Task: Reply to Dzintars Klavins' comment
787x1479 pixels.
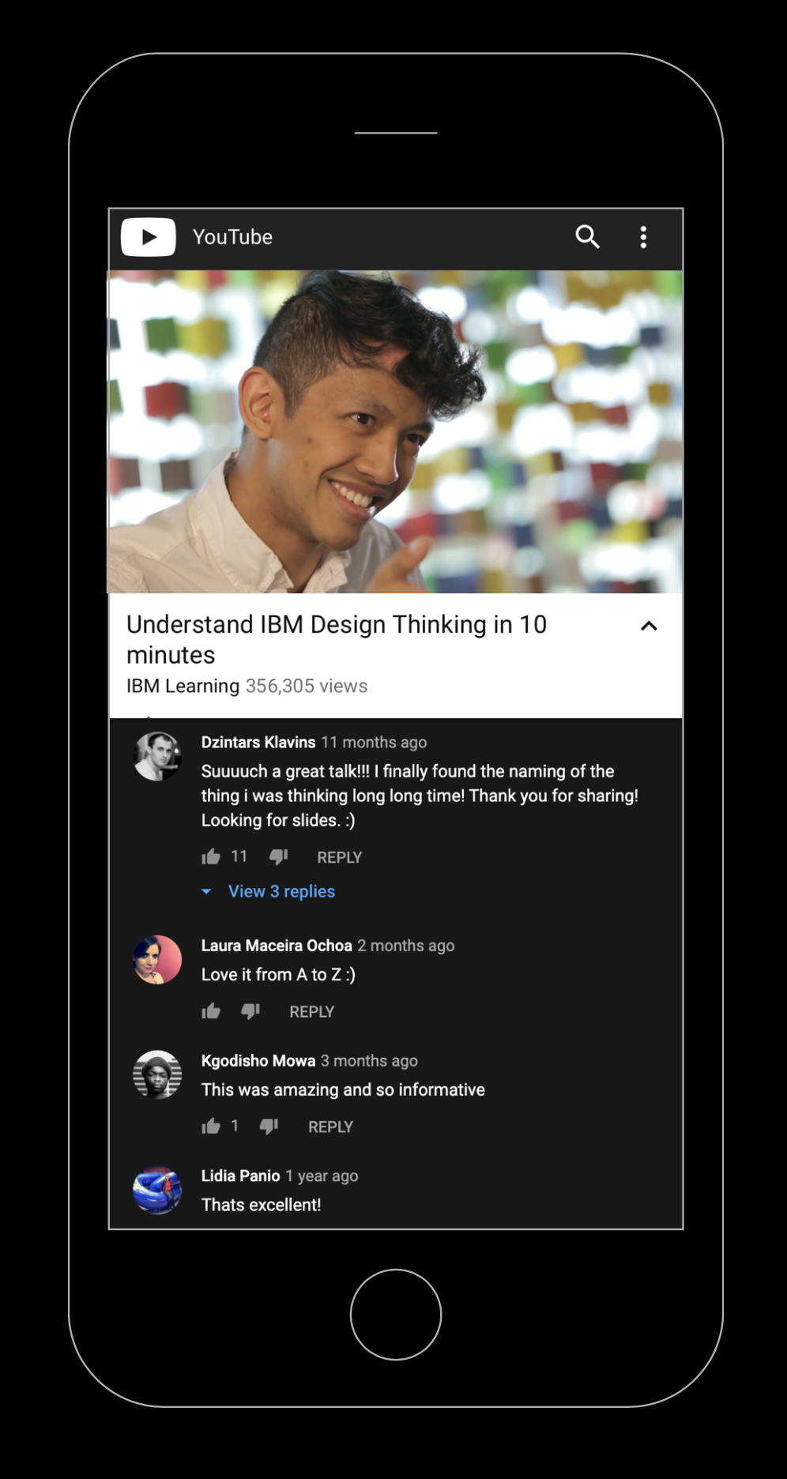Action: coord(340,857)
